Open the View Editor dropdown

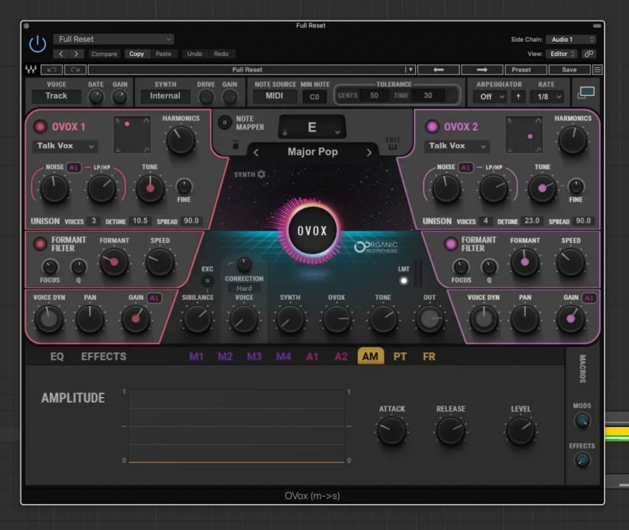point(562,53)
